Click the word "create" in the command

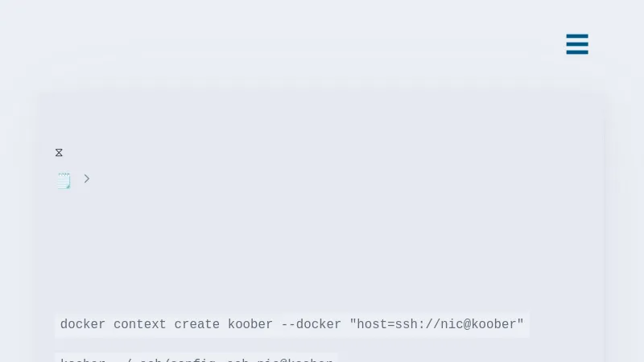coord(197,325)
